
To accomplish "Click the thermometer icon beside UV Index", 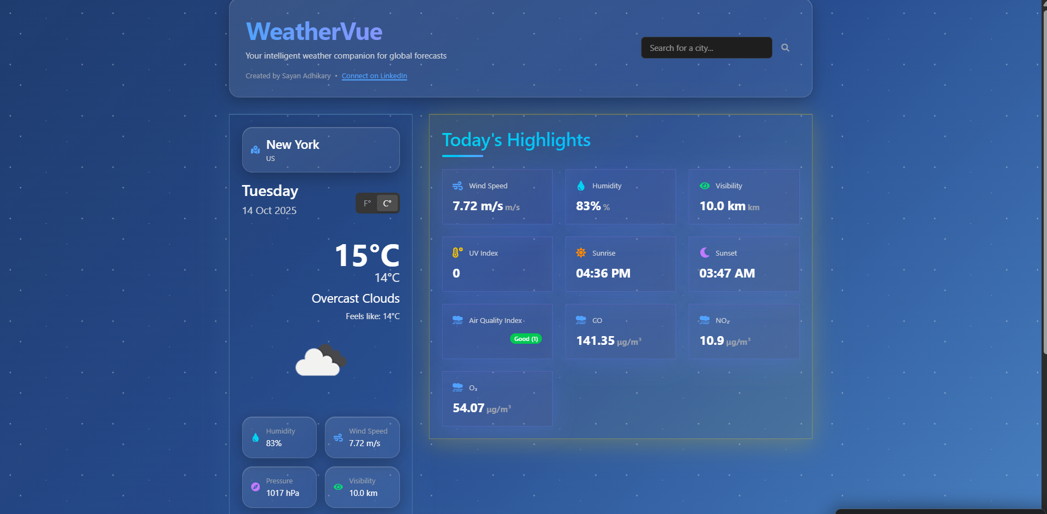I will 457,252.
